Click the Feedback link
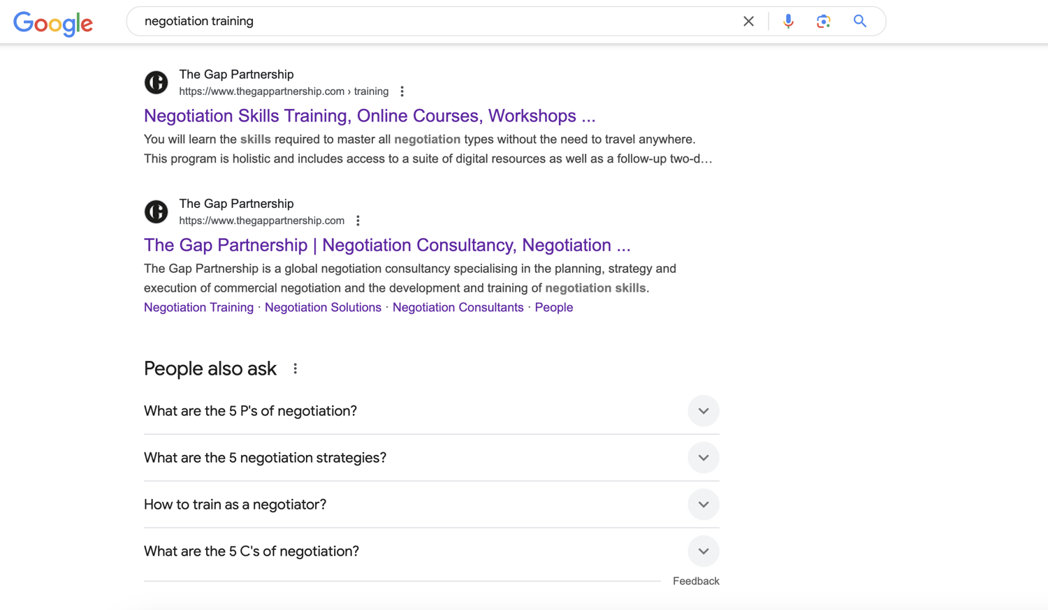Screen dimensions: 1048x610 coord(696,581)
